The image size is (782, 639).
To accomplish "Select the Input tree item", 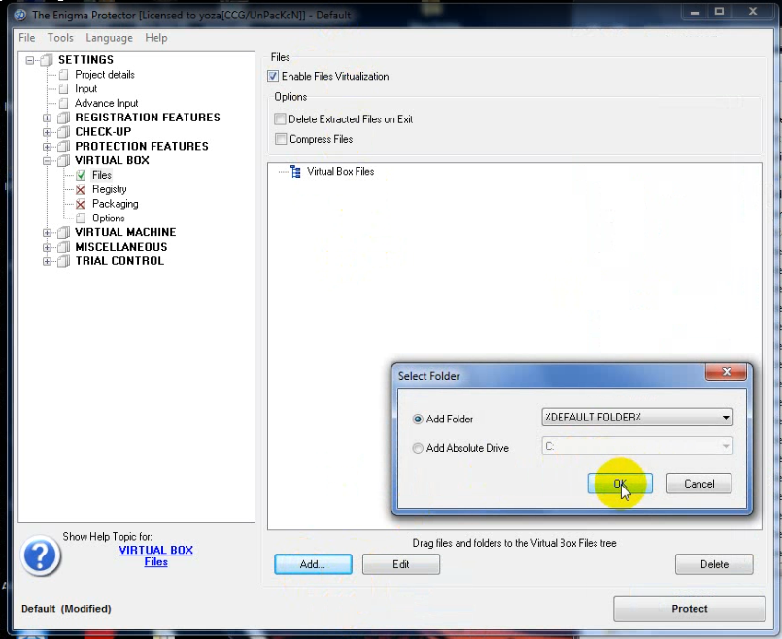I will coord(85,89).
